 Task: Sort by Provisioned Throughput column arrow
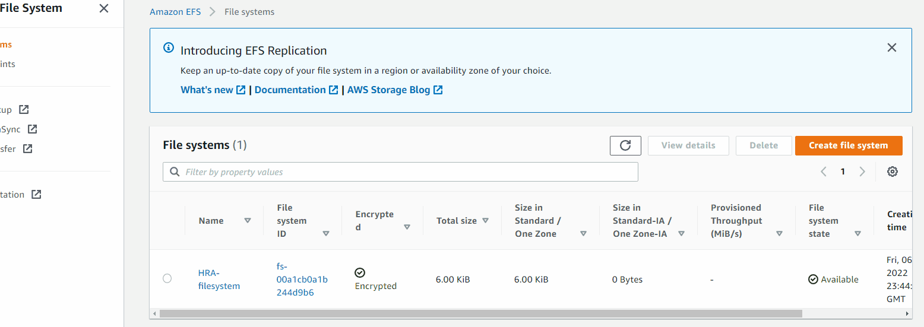pos(779,234)
